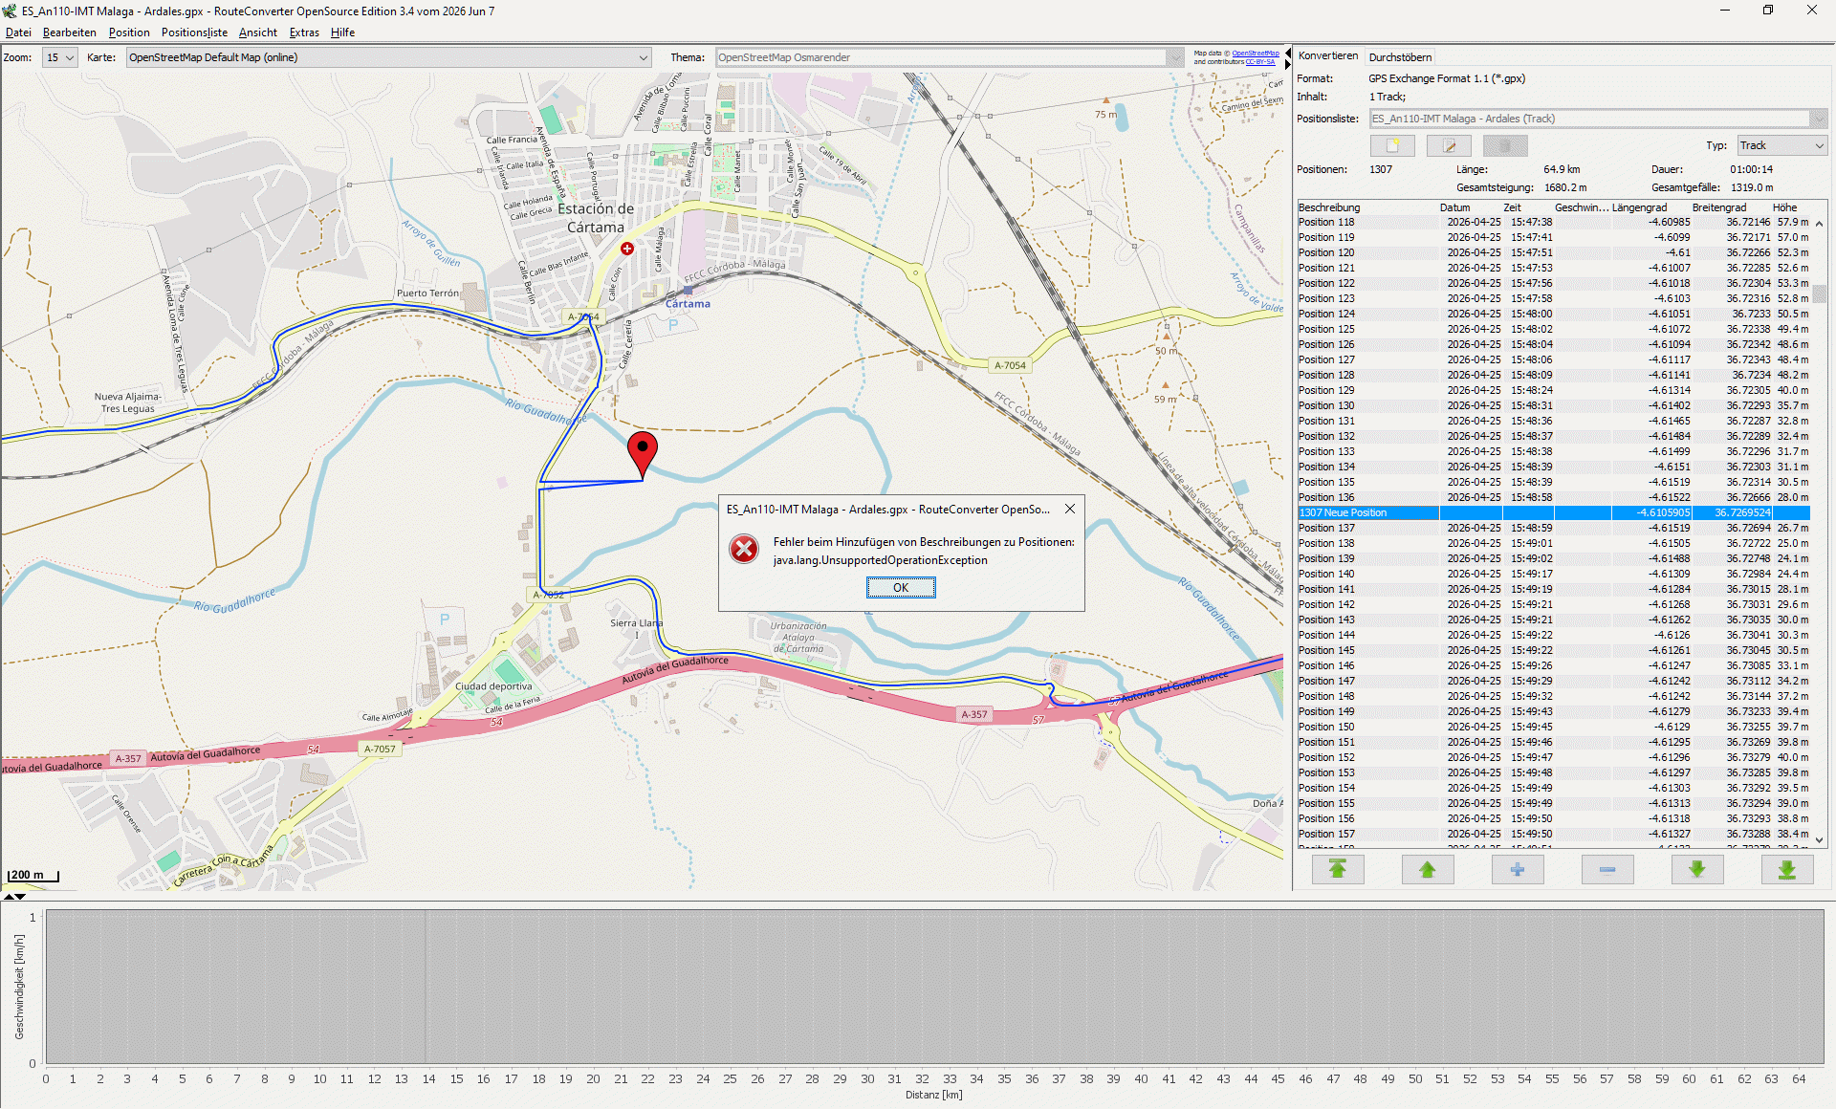
Task: Close the error dialog with the X
Action: 1070,509
